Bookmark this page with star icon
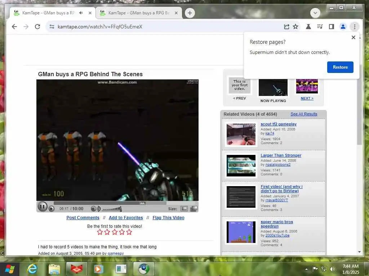This screenshot has height=276, width=369. click(x=295, y=27)
